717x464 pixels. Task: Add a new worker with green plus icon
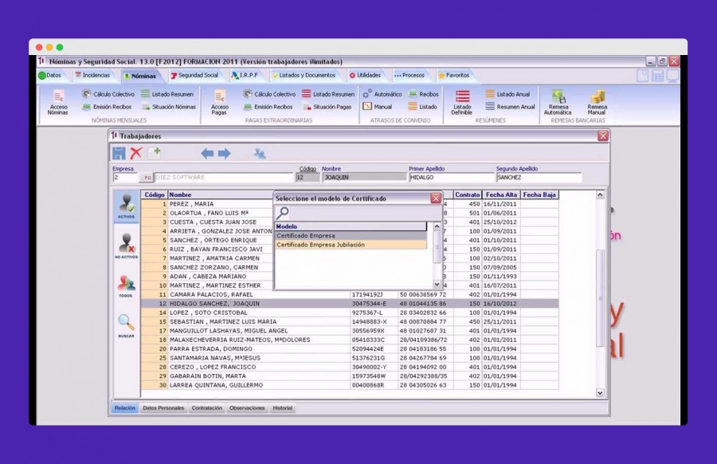coord(154,153)
